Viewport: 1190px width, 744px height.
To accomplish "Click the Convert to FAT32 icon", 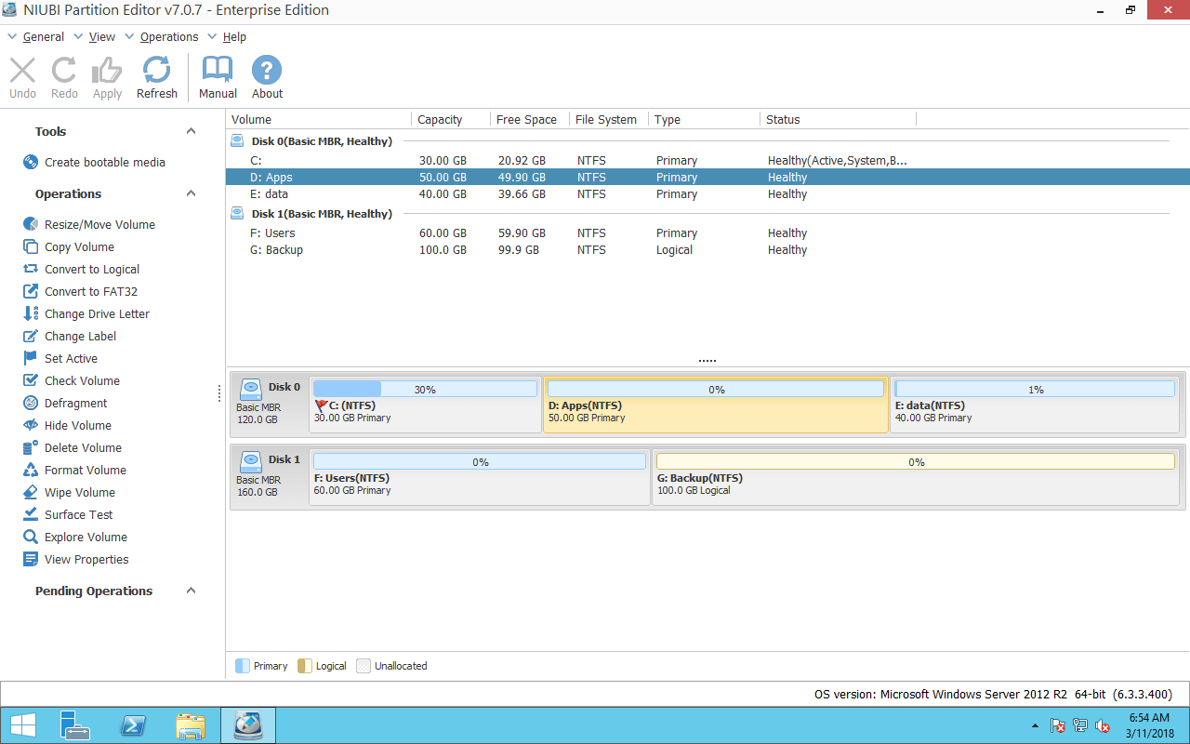I will tap(31, 291).
